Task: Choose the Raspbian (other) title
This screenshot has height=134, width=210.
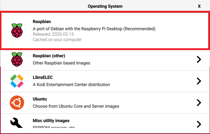Action: [x=49, y=56]
